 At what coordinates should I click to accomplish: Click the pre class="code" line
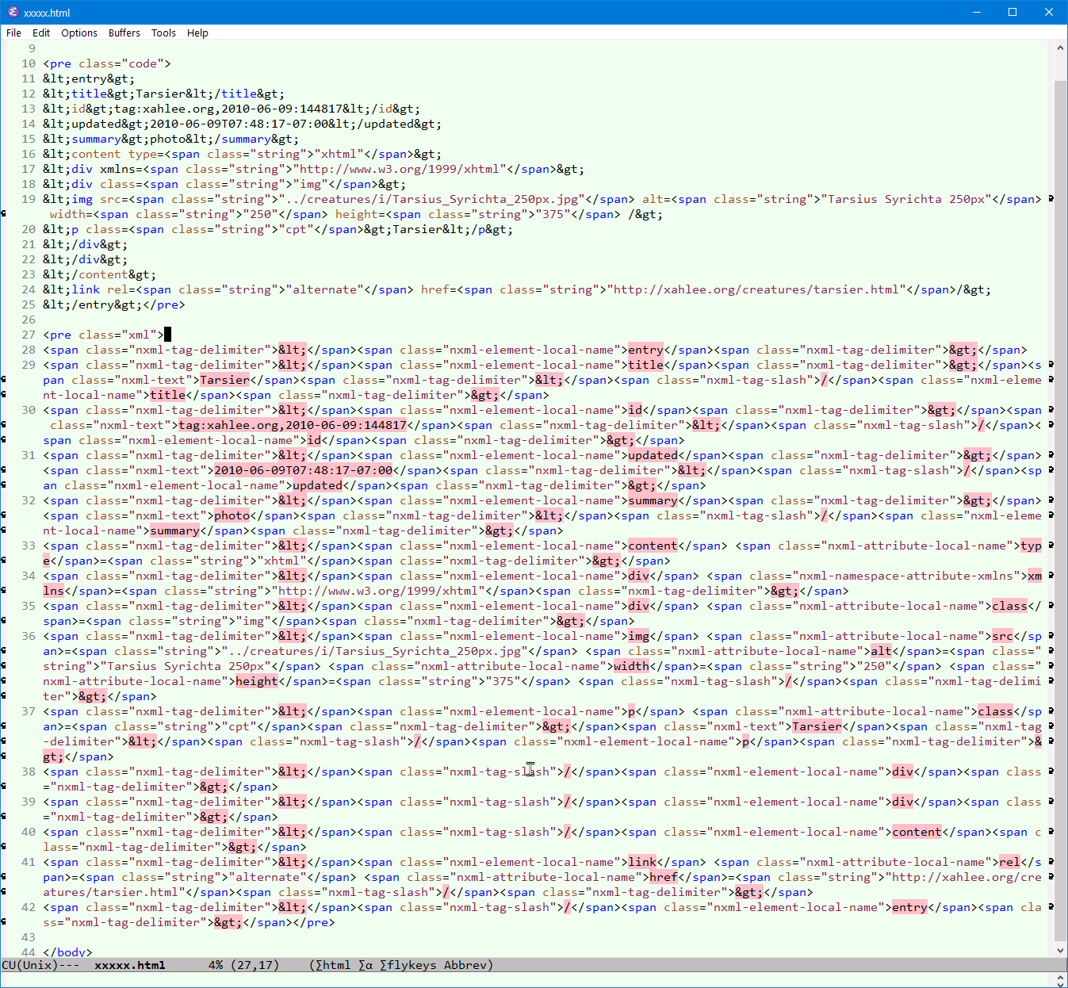coord(107,63)
